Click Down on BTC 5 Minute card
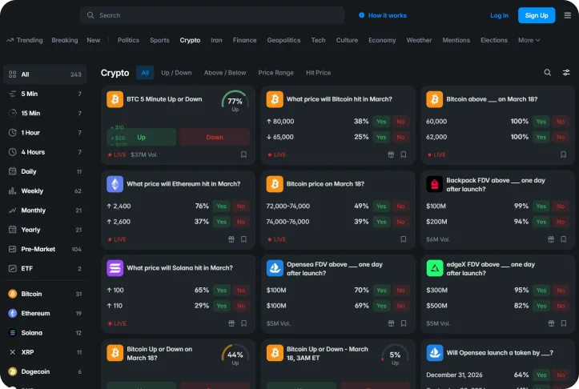Screen dimensions: 579x389 [215, 138]
